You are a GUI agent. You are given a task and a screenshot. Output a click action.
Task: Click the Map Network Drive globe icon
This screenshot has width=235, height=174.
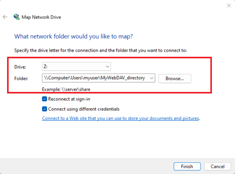[x=17, y=17]
